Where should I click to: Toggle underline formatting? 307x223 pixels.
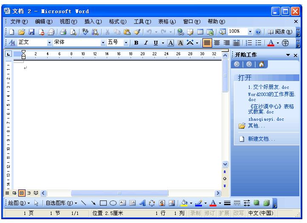coord(156,42)
